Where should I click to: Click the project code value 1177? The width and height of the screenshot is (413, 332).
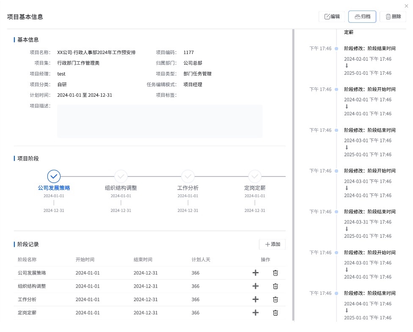189,52
